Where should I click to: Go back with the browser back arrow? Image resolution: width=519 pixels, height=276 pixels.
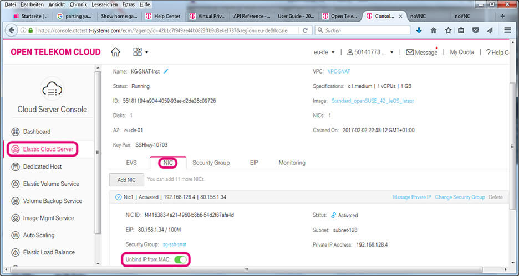(x=11, y=30)
